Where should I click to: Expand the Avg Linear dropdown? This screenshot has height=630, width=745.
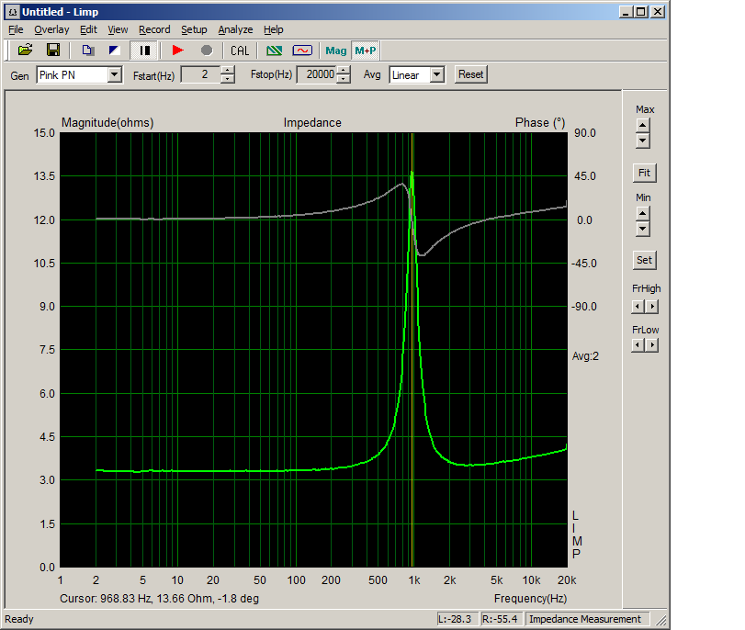point(437,74)
